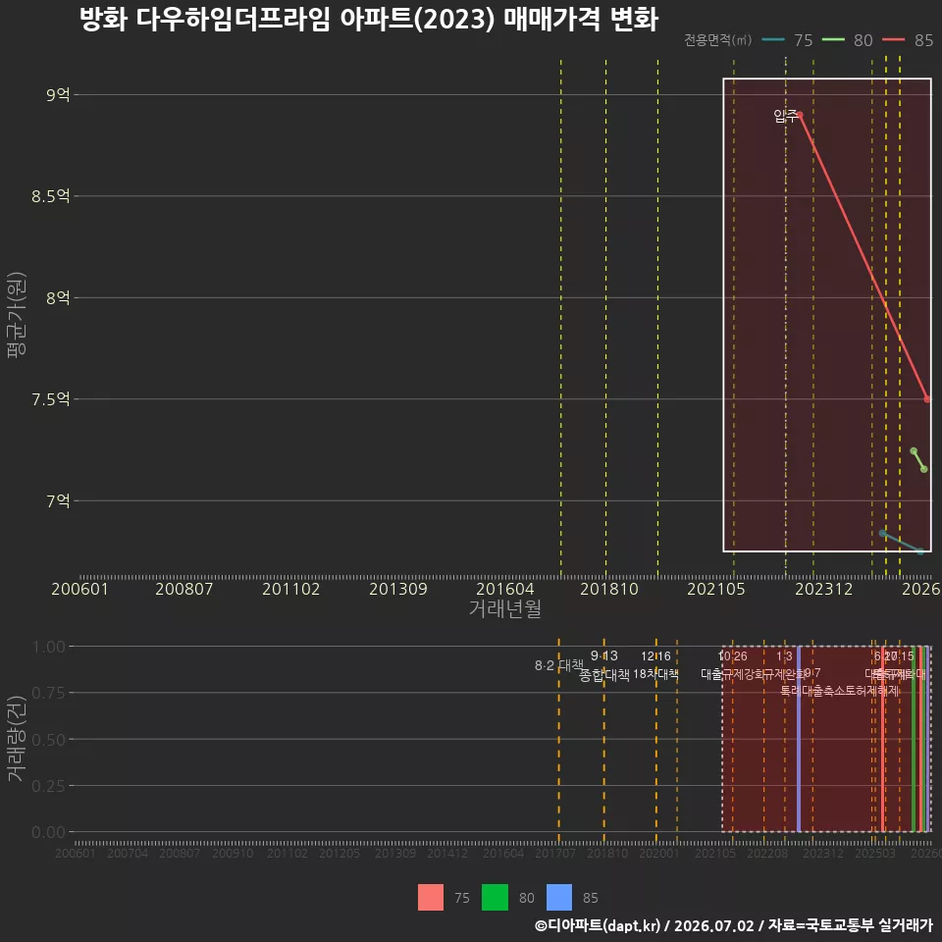Select the red data point beside 입주 label
This screenshot has height=942, width=942.
800,115
